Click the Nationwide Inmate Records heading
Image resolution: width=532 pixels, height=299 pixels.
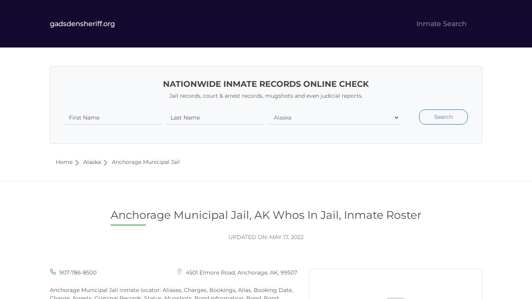click(266, 84)
